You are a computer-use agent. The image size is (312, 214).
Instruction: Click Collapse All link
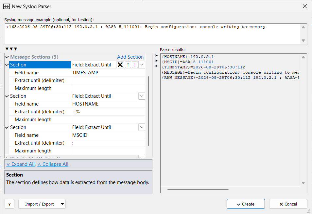(53, 164)
